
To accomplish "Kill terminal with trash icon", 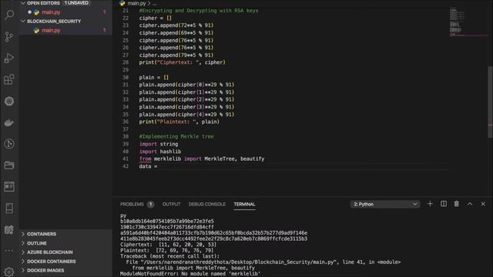I will pyautogui.click(x=457, y=204).
